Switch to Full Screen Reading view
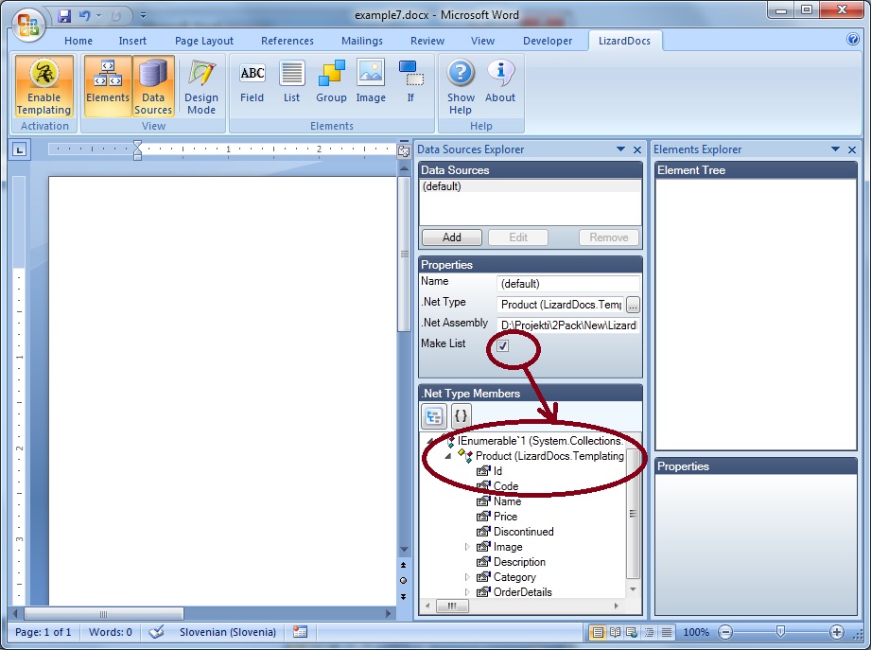871x650 pixels. point(615,632)
